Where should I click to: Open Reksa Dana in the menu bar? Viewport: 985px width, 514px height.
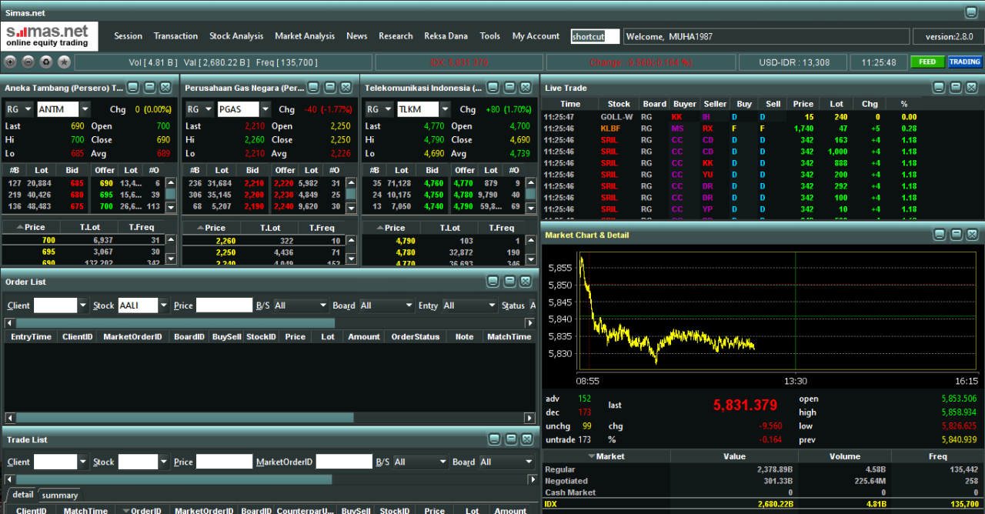pyautogui.click(x=446, y=36)
